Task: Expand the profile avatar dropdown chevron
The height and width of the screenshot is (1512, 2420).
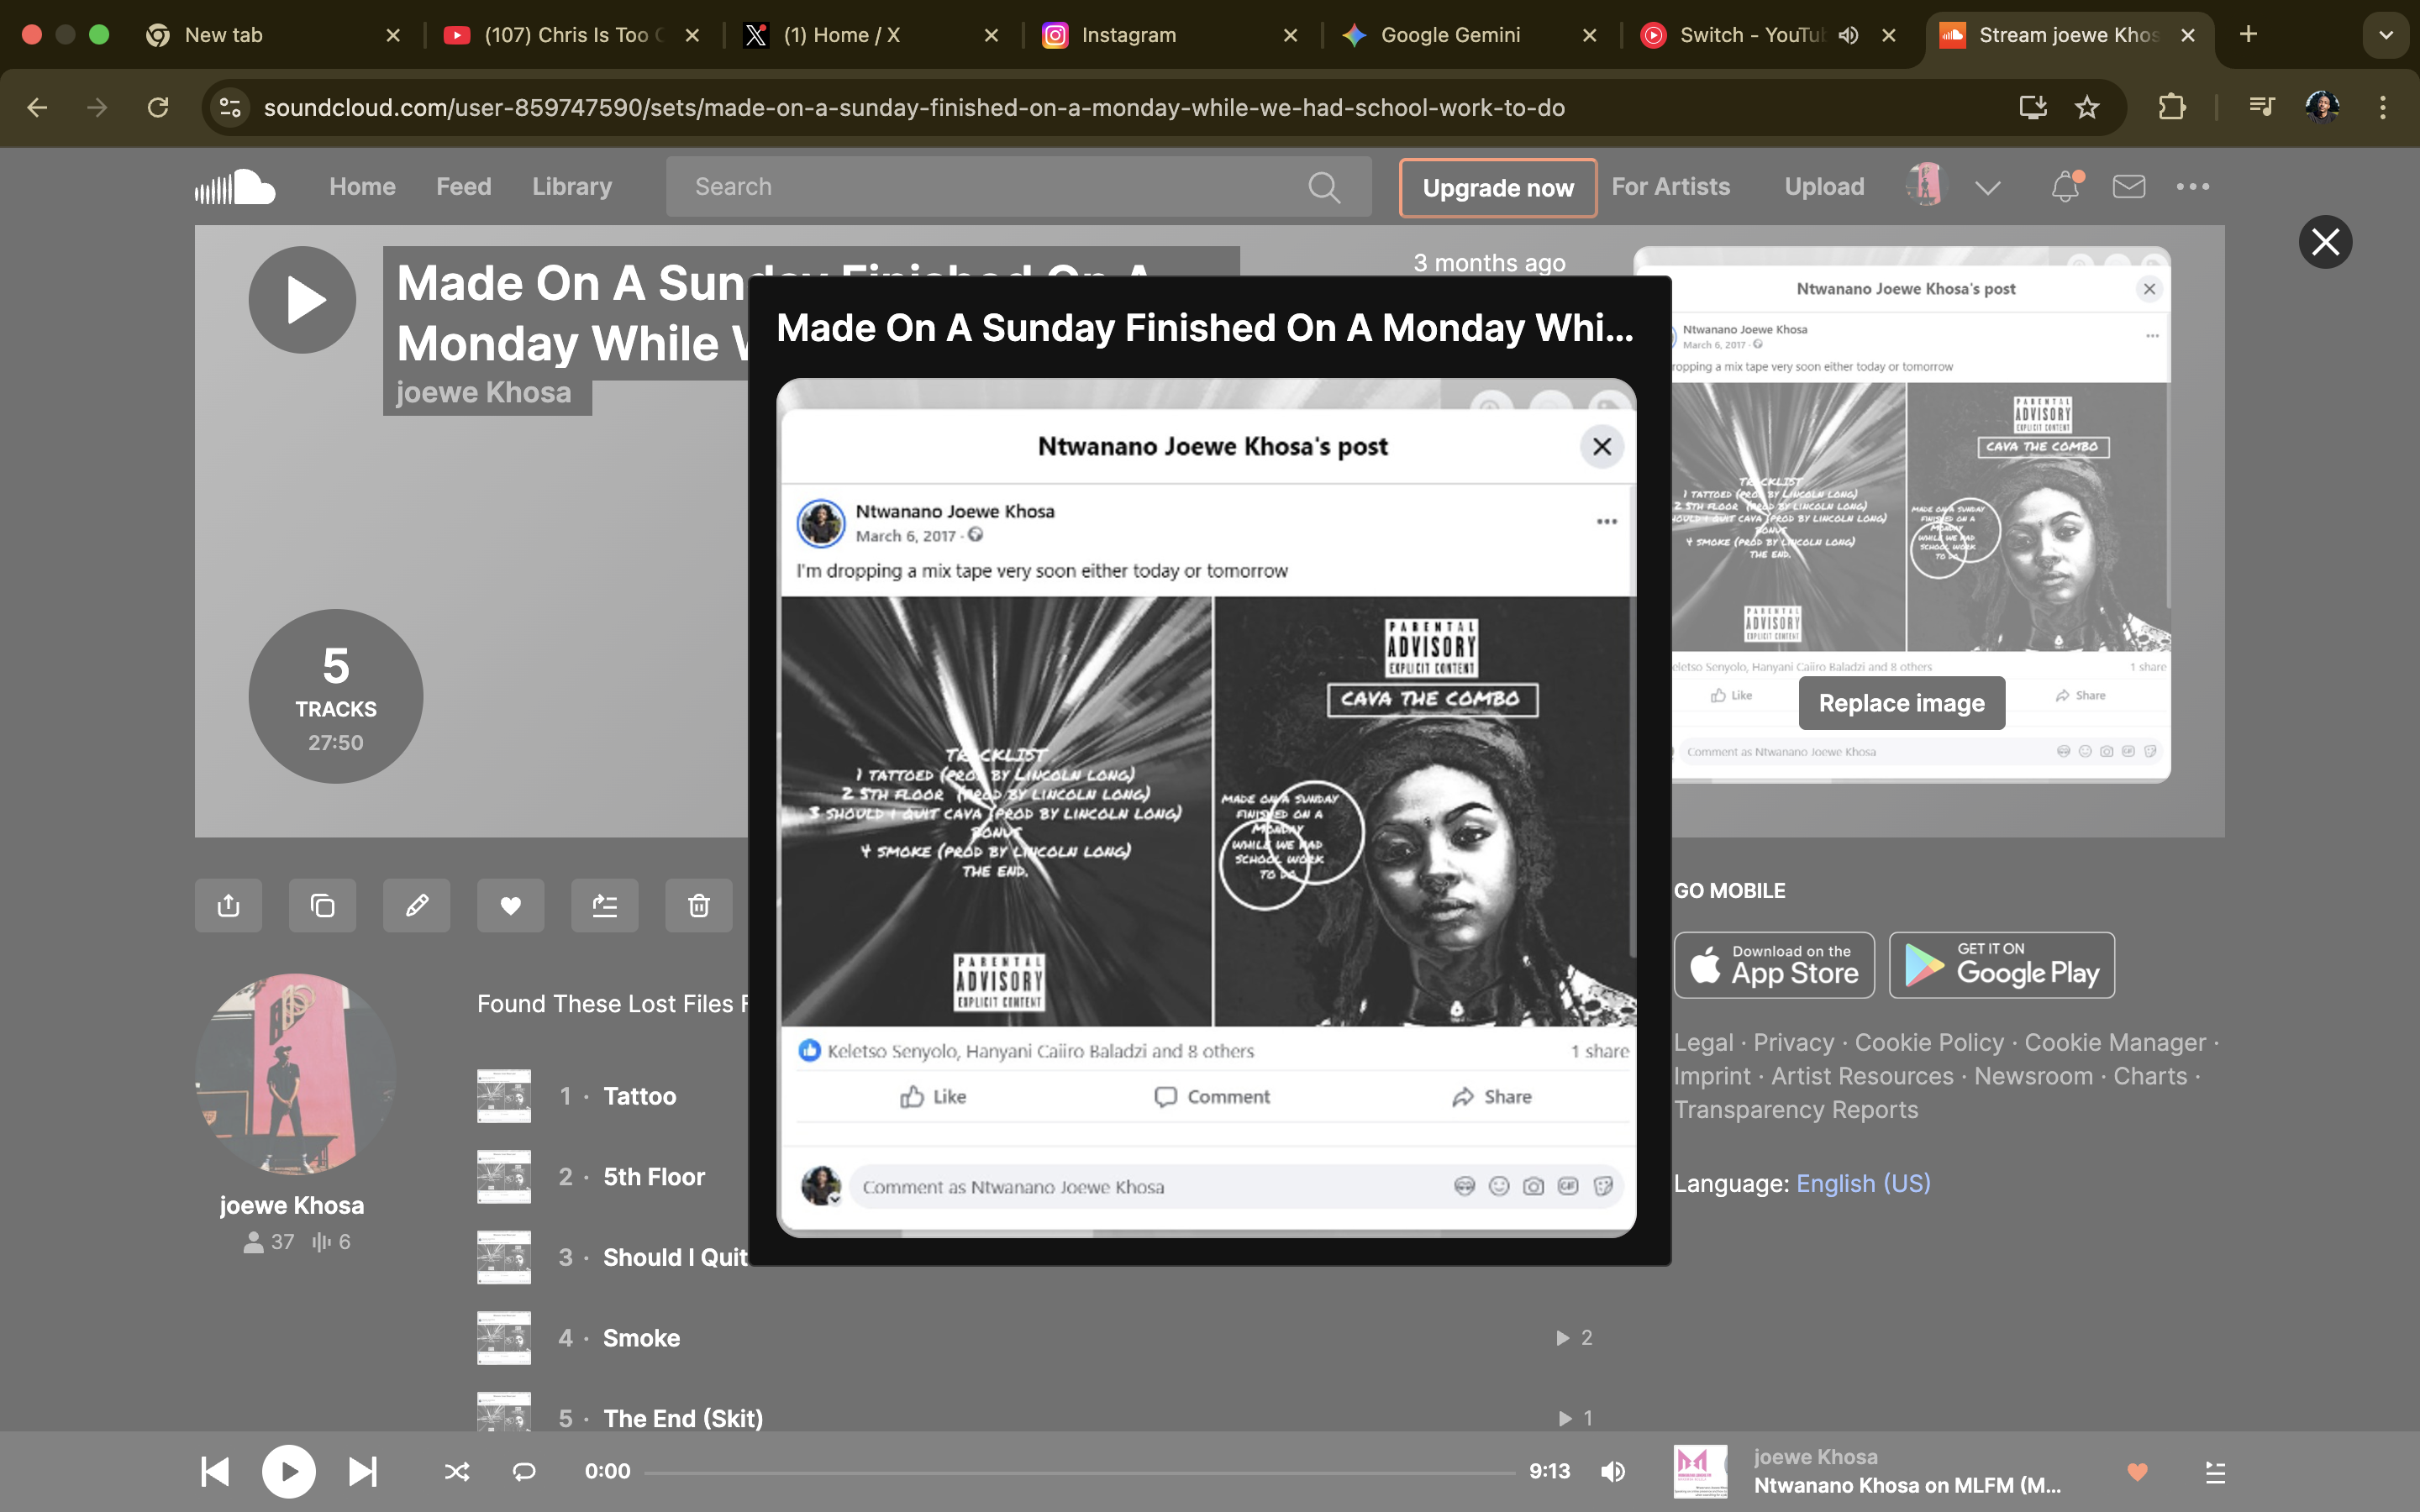Action: pos(1987,187)
